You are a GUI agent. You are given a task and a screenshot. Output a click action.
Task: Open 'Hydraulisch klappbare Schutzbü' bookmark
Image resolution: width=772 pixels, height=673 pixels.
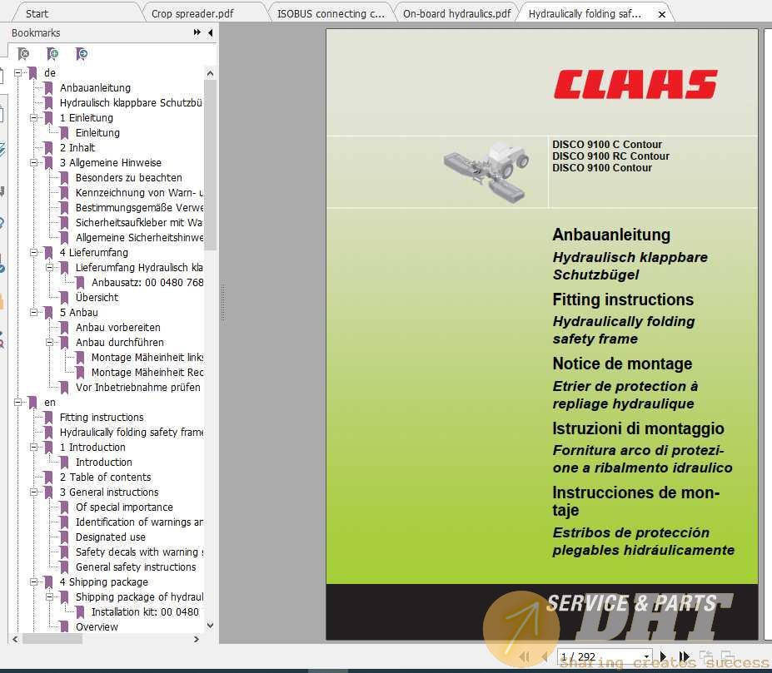(131, 103)
